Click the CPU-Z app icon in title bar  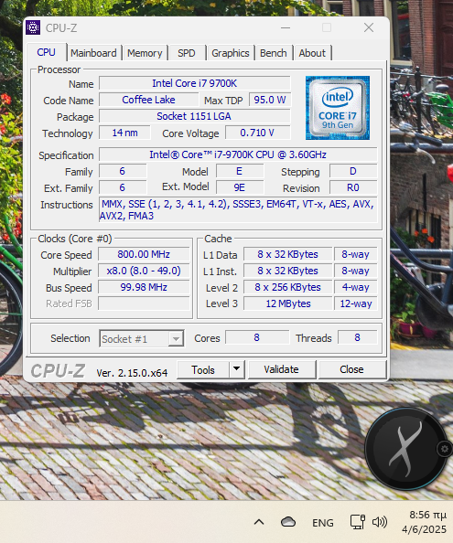click(33, 27)
